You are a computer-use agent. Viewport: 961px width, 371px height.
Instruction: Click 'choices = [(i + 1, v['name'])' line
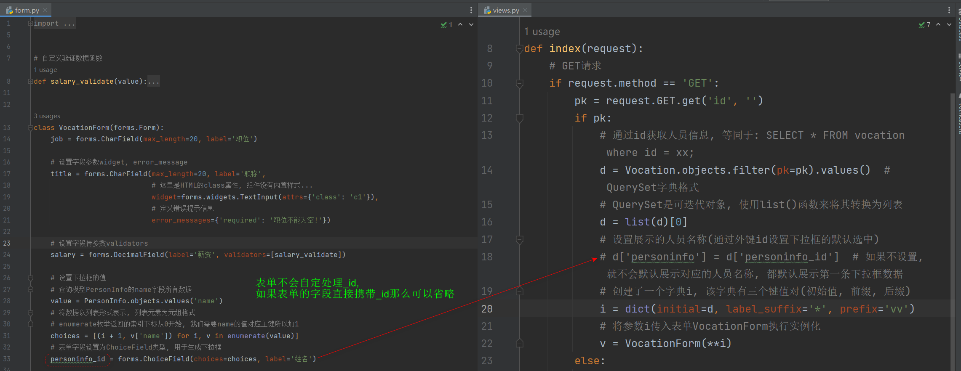coord(174,336)
